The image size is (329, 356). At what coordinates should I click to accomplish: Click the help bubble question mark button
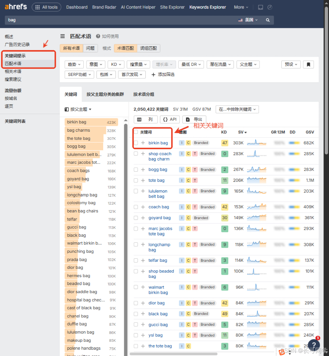pos(314,345)
